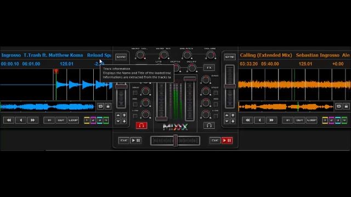This screenshot has width=351, height=197.
Task: Click left channel low EQ knob
Action: click(x=145, y=114)
